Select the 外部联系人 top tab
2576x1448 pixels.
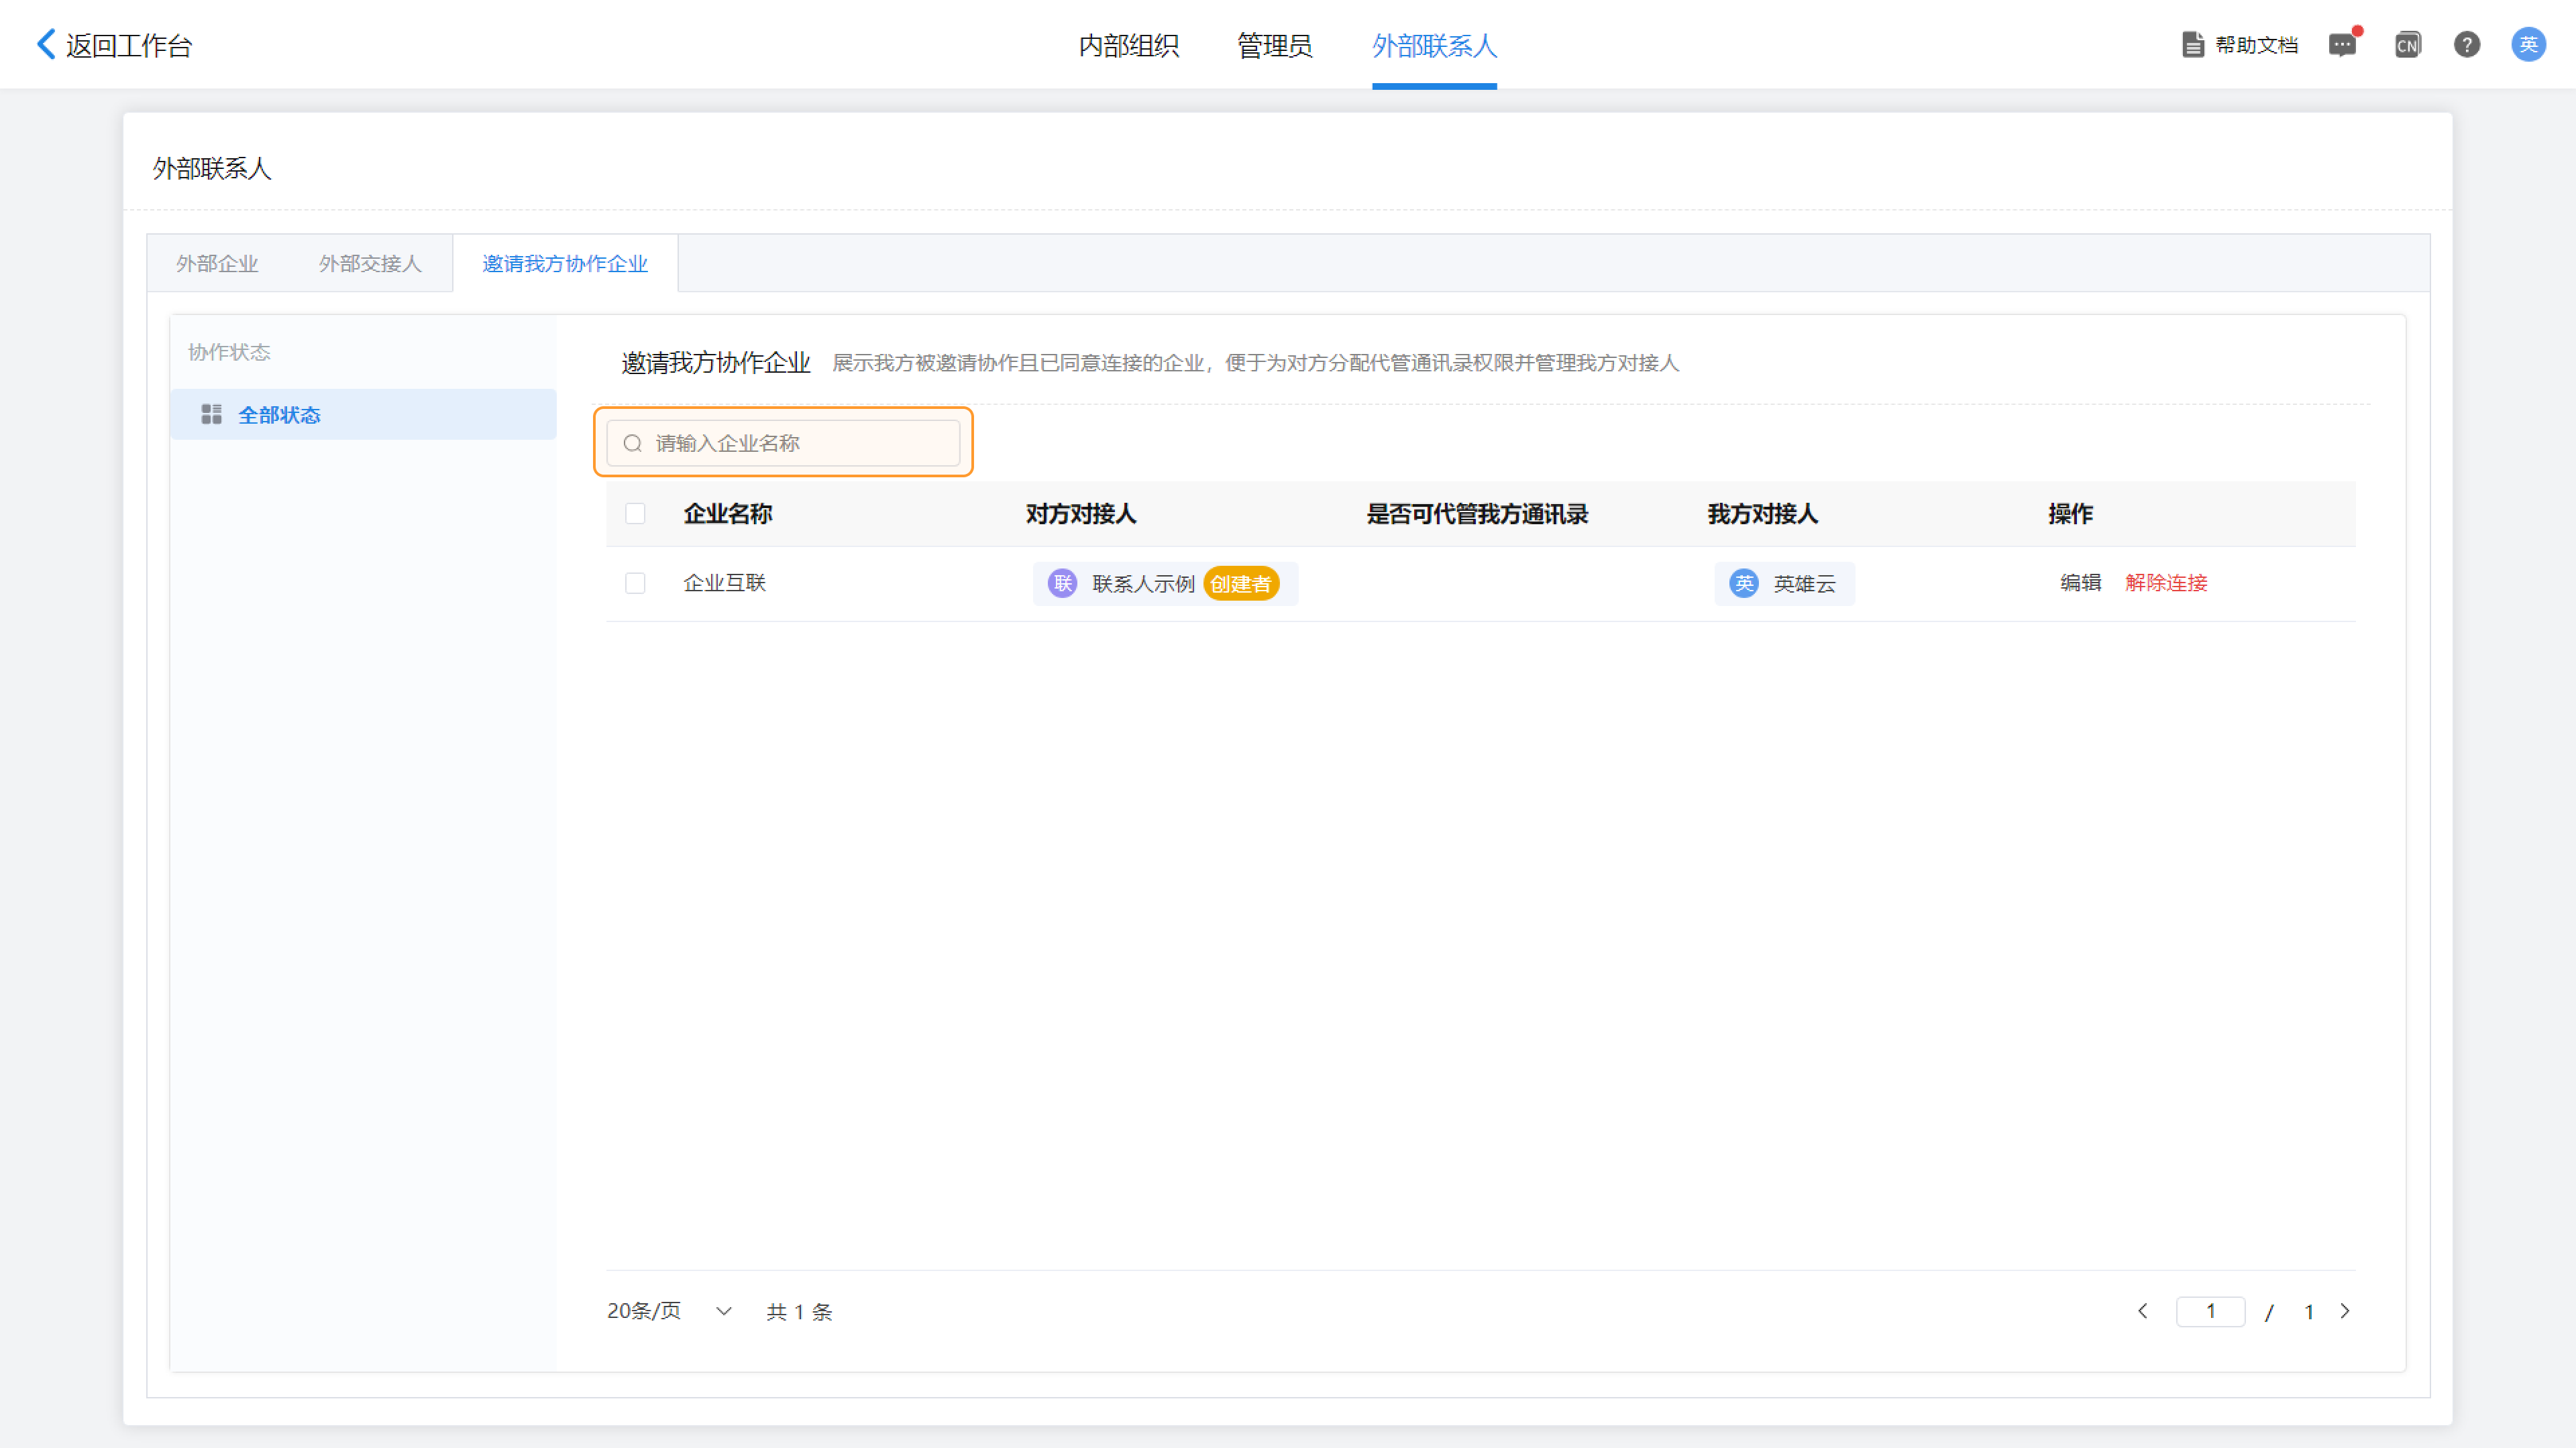[x=1434, y=45]
